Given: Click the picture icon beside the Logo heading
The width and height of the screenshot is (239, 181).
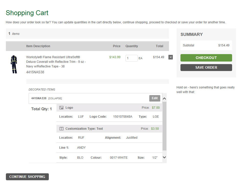Looking at the screenshot, I should [61, 108].
